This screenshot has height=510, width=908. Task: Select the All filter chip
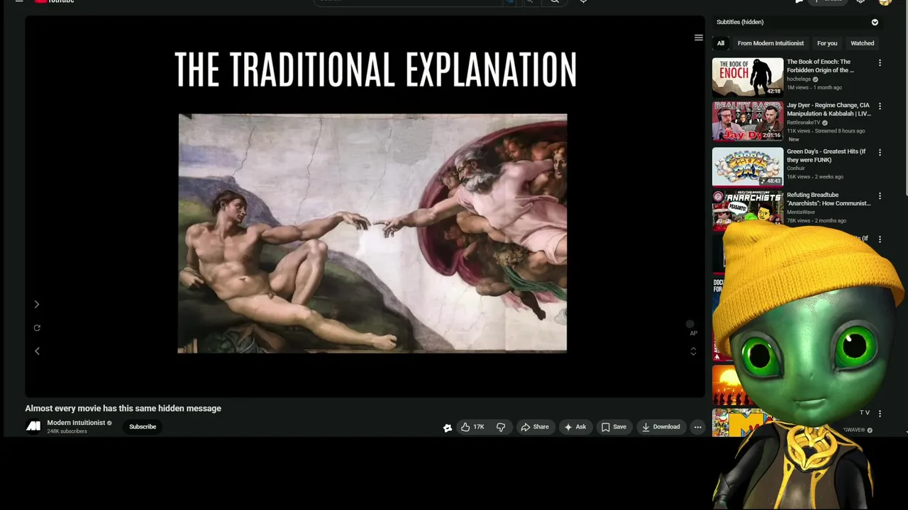721,43
